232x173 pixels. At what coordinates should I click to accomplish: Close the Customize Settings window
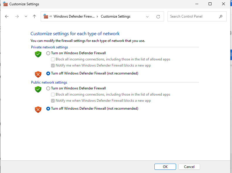(224, 4)
